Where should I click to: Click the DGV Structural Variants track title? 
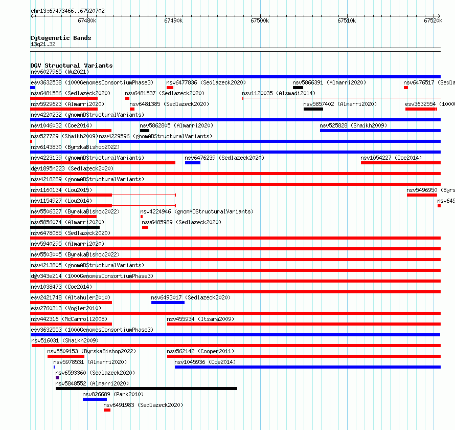tap(72, 66)
